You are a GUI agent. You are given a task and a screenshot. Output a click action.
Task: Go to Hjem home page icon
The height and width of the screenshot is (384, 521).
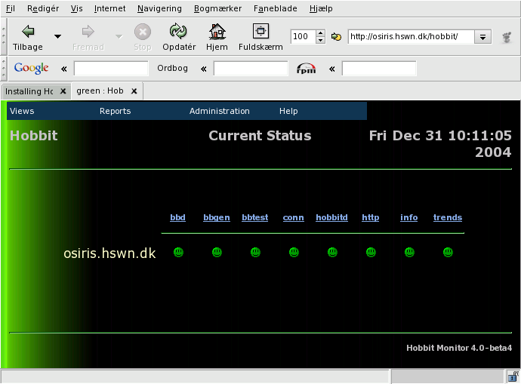pyautogui.click(x=217, y=32)
